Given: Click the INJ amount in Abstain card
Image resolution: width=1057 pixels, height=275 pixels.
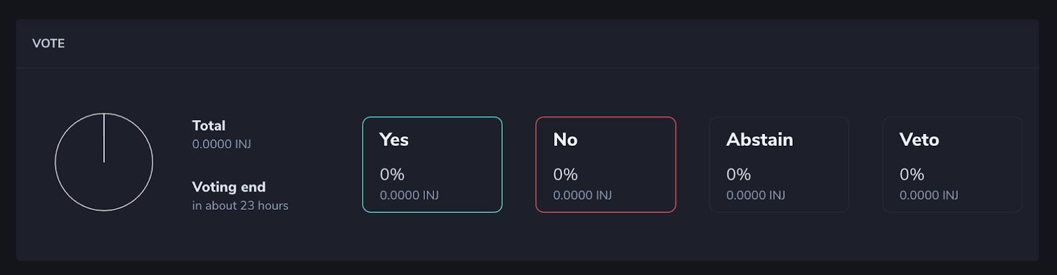Looking at the screenshot, I should 756,195.
